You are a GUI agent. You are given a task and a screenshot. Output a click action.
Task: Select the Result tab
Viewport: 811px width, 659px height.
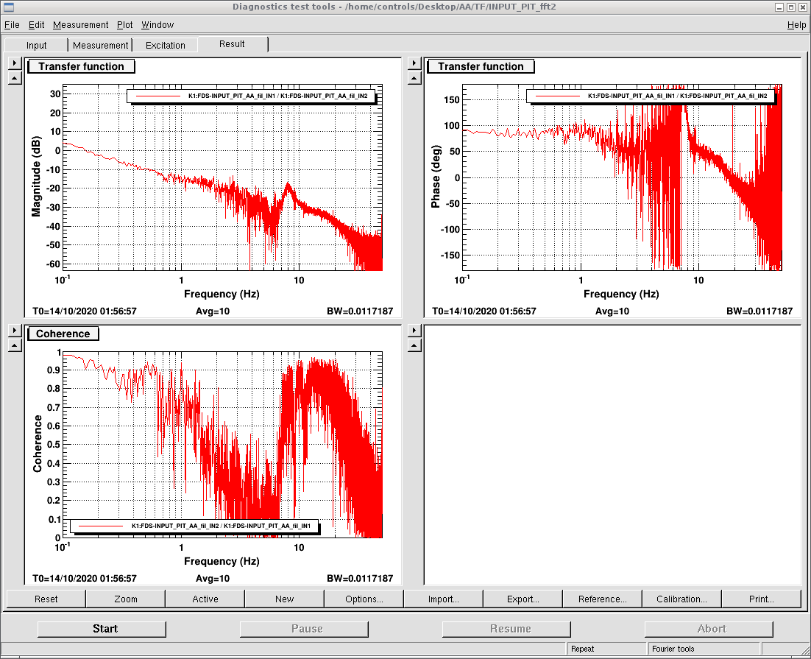click(x=233, y=44)
